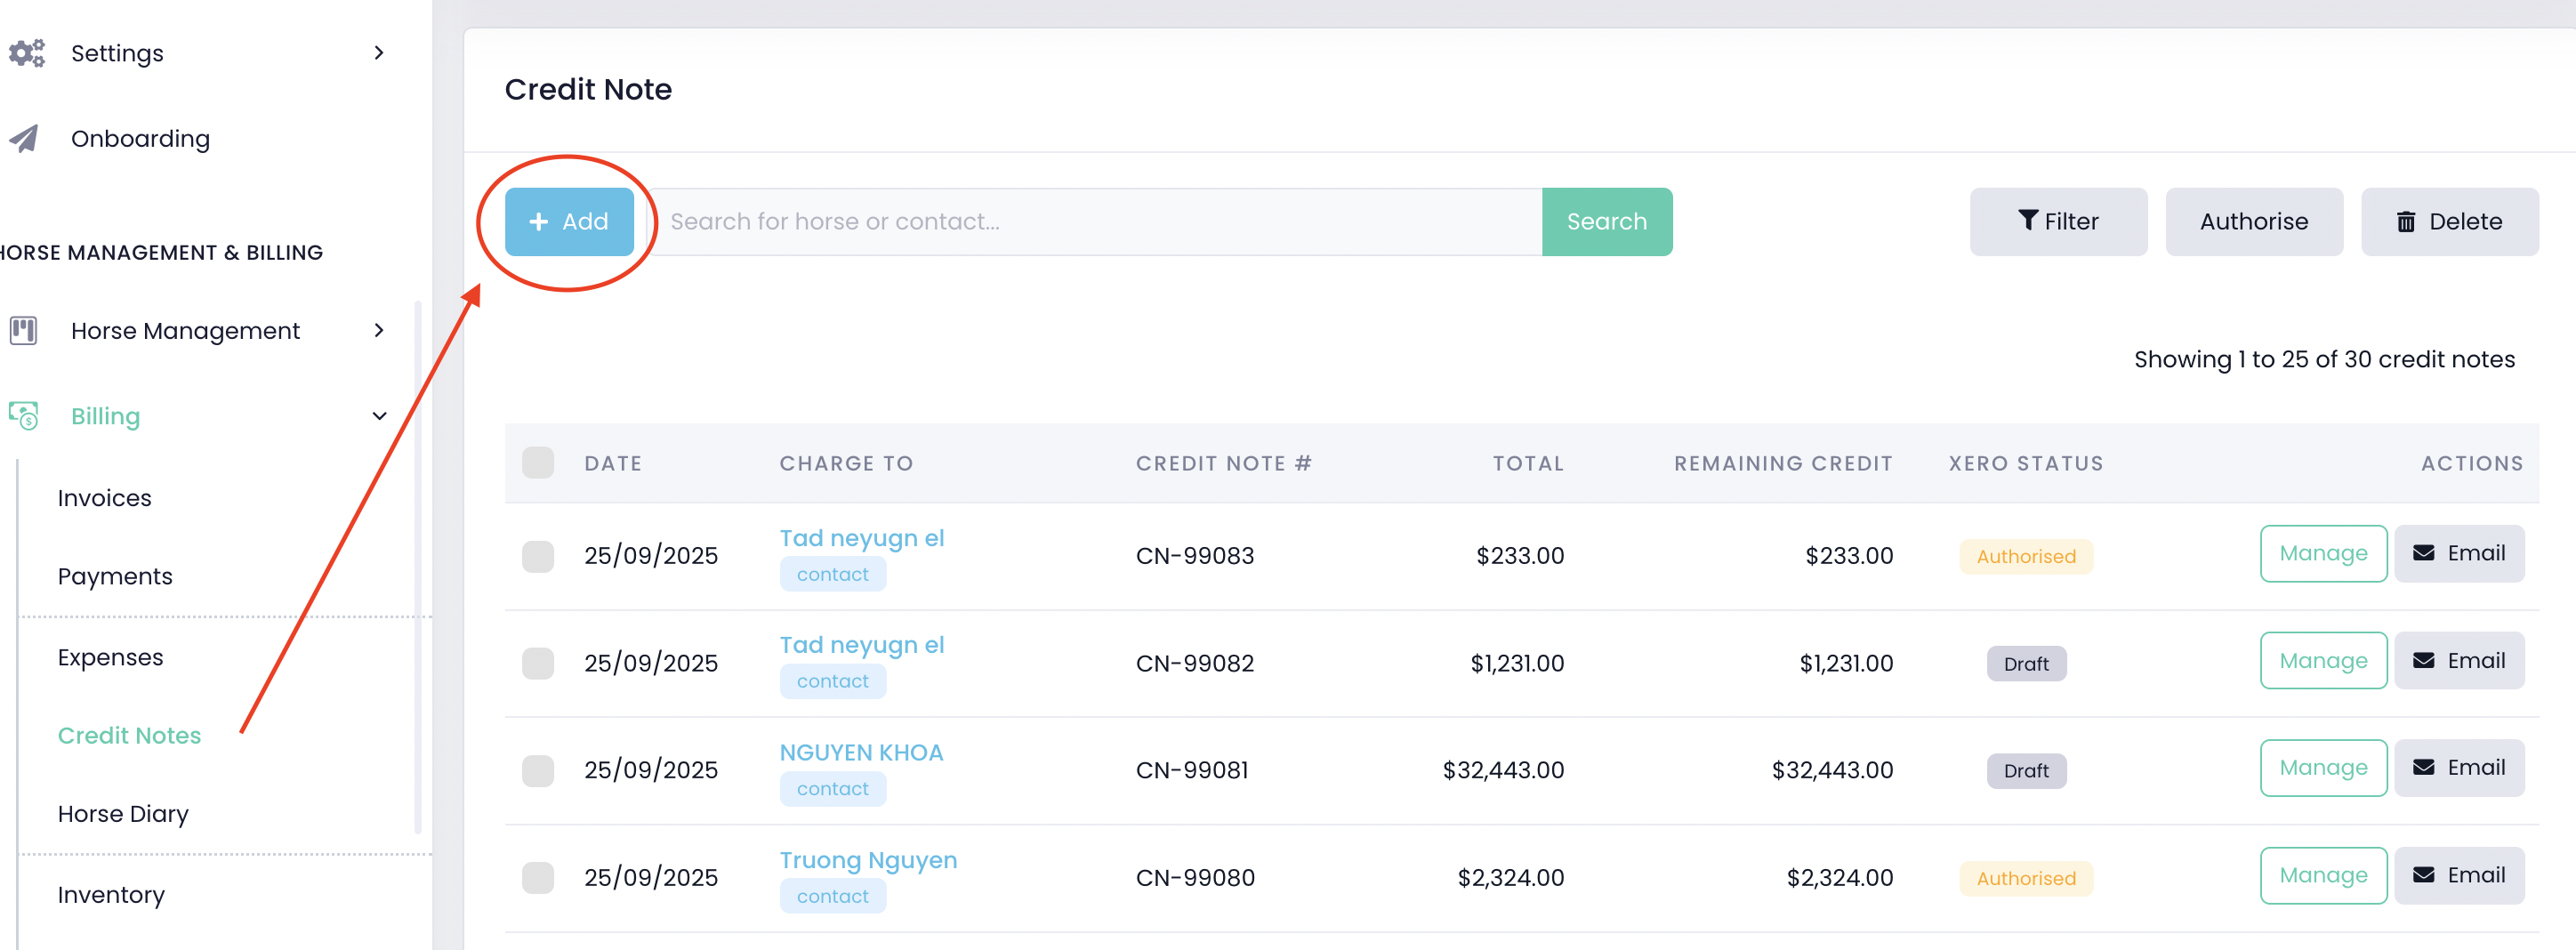Open the Filter funnel icon
The image size is (2576, 950).
[2029, 221]
